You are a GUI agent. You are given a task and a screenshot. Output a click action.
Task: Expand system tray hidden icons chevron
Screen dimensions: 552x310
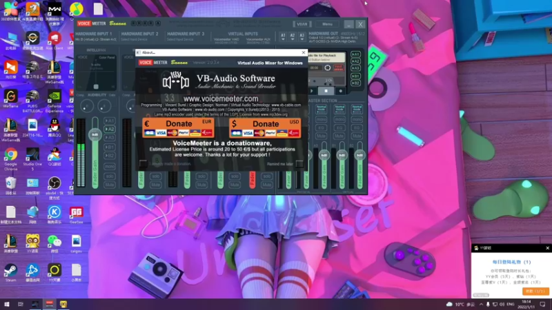[x=480, y=304]
